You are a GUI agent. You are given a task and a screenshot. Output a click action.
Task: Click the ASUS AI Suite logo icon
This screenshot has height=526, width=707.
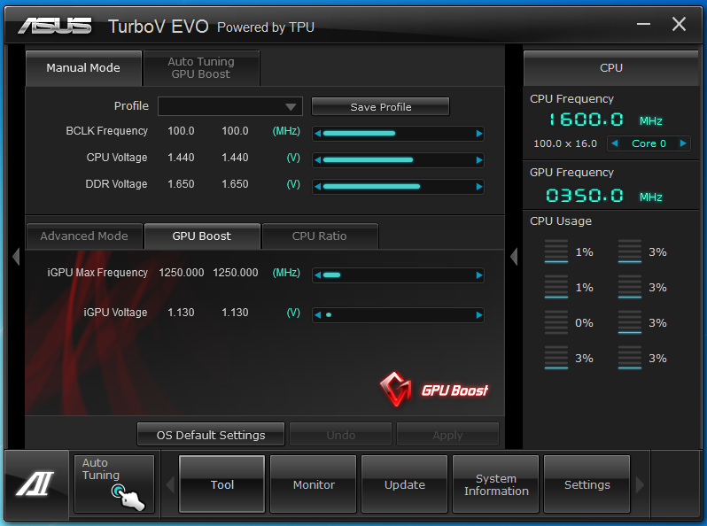(x=35, y=483)
